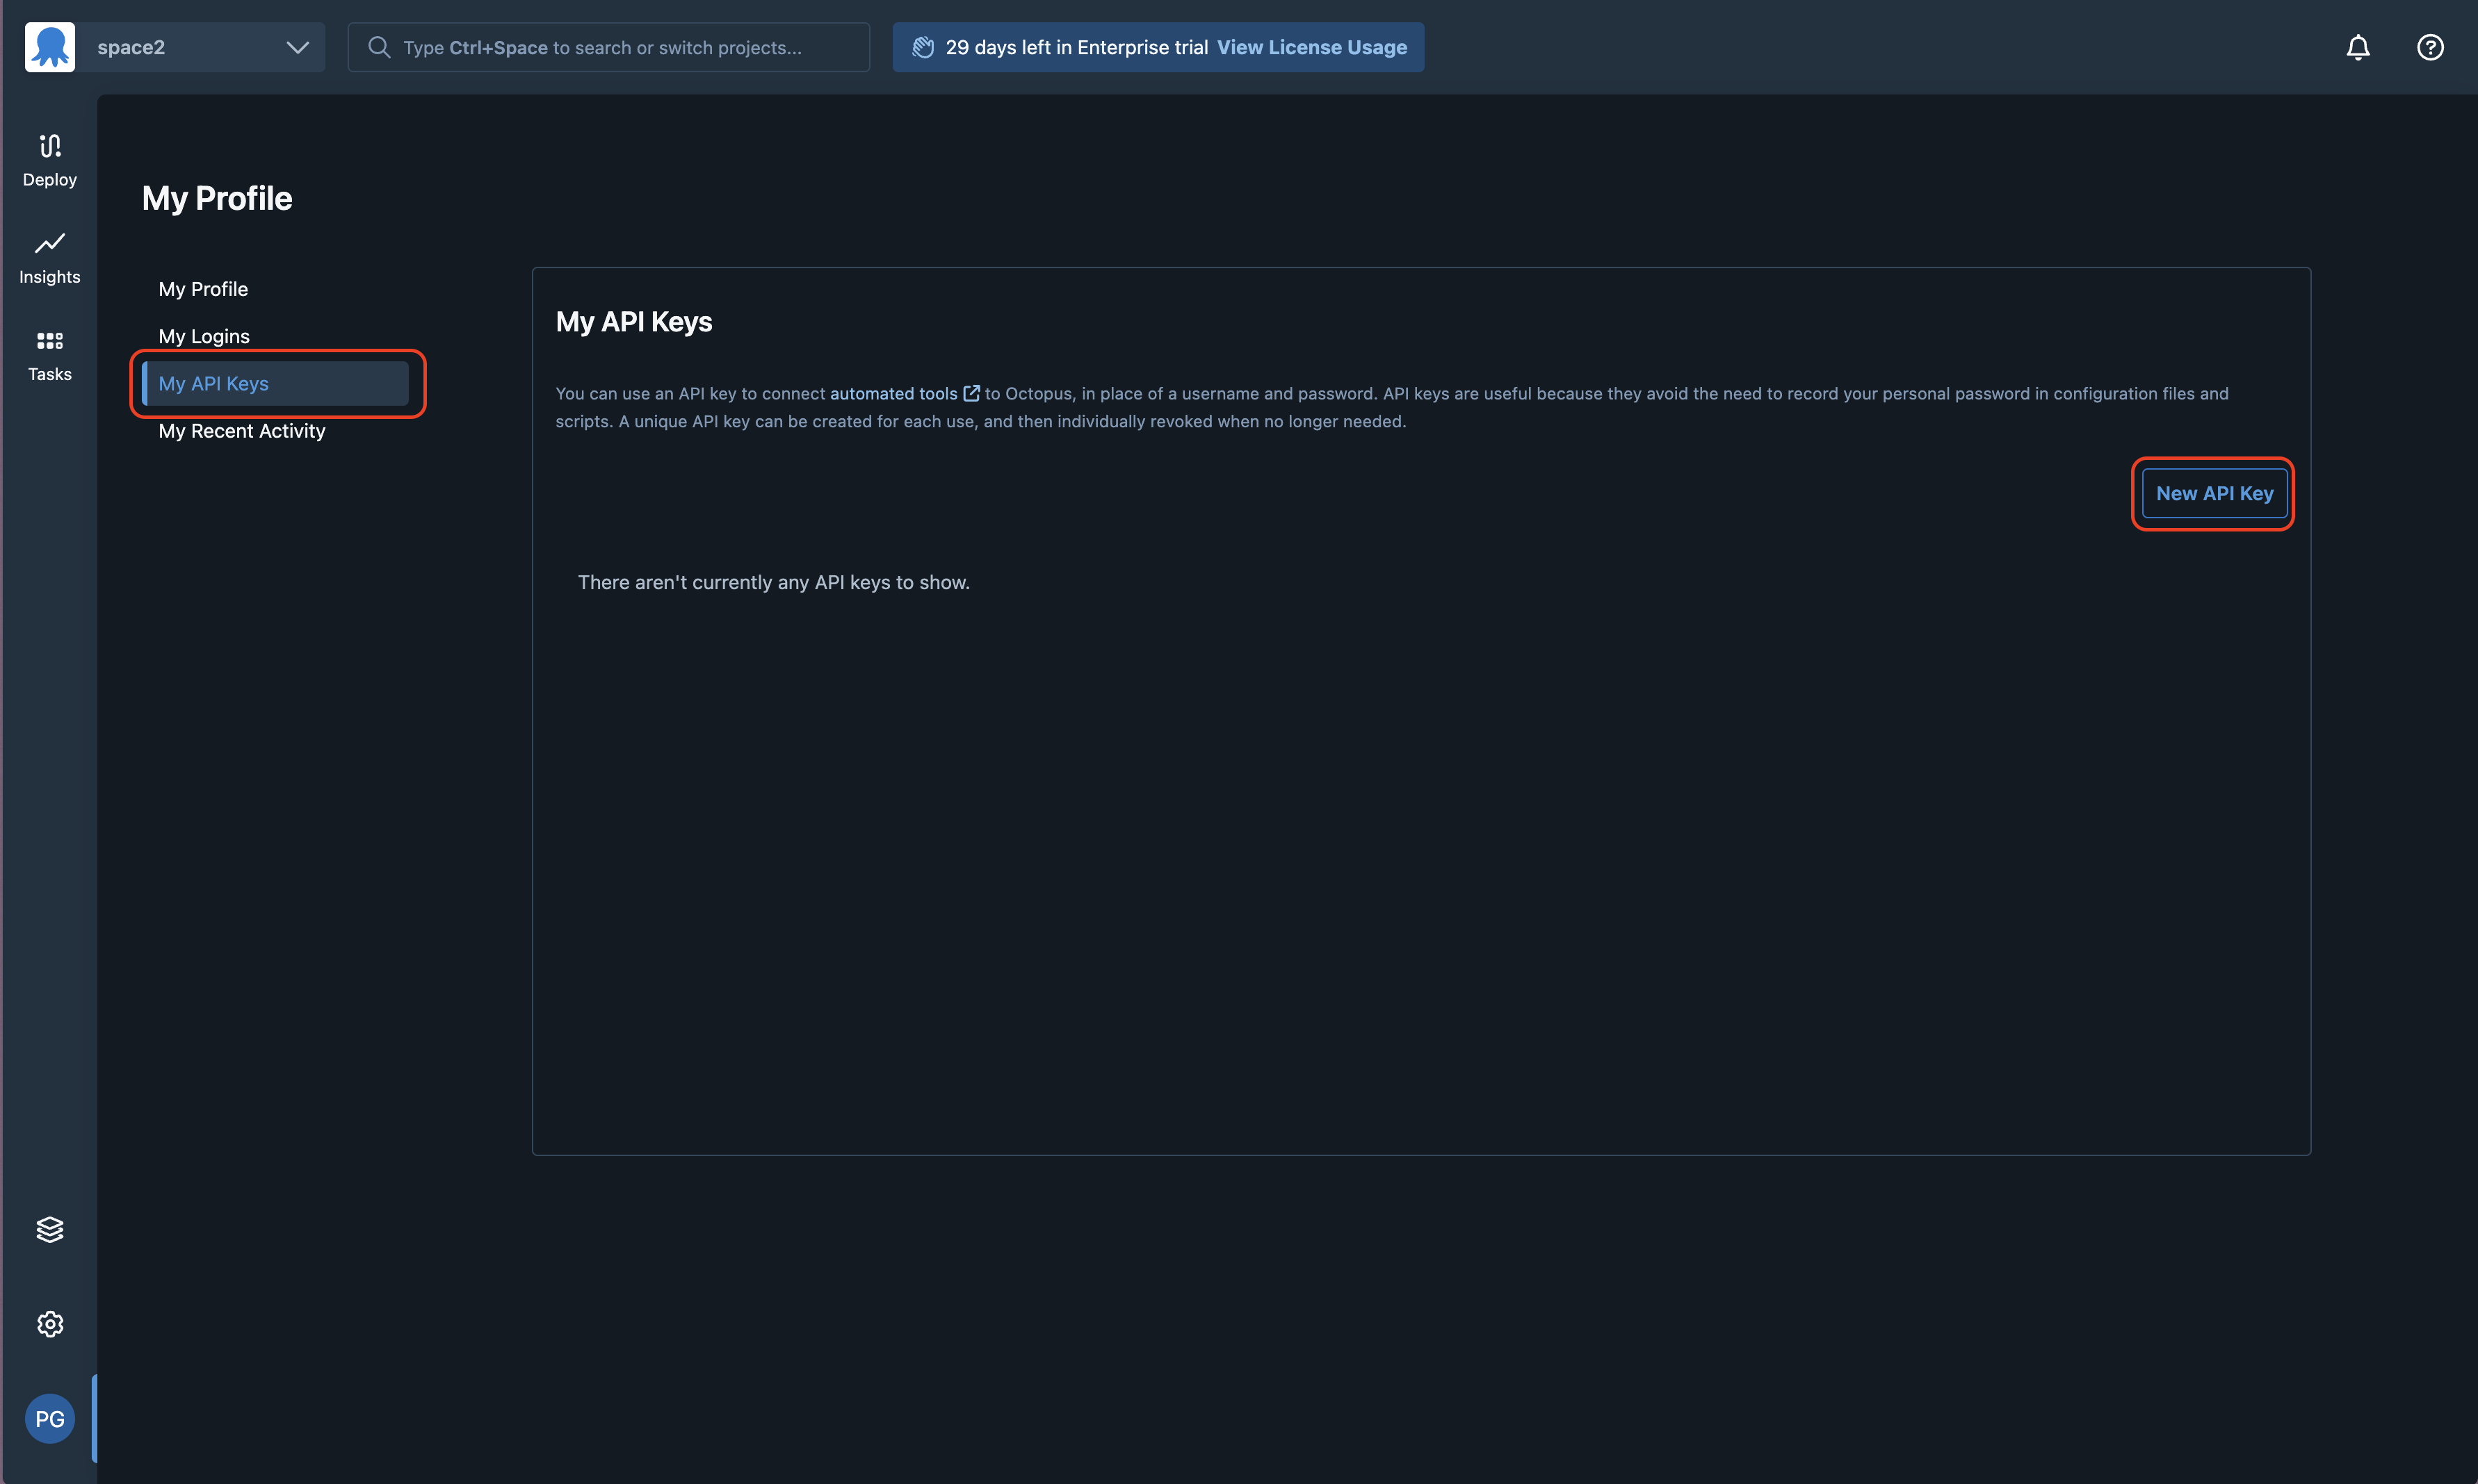Open the Deploy section icon
This screenshot has height=1484, width=2478.
[x=49, y=159]
